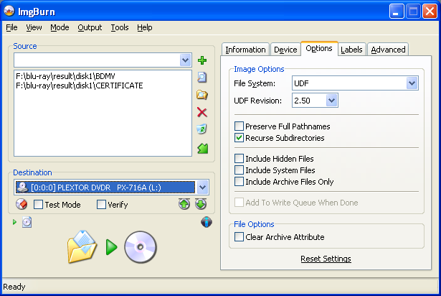Switch to the Advanced tab
Image resolution: width=441 pixels, height=296 pixels.
(388, 50)
